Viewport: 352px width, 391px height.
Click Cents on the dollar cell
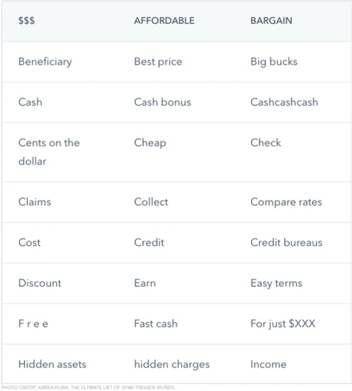pos(49,152)
